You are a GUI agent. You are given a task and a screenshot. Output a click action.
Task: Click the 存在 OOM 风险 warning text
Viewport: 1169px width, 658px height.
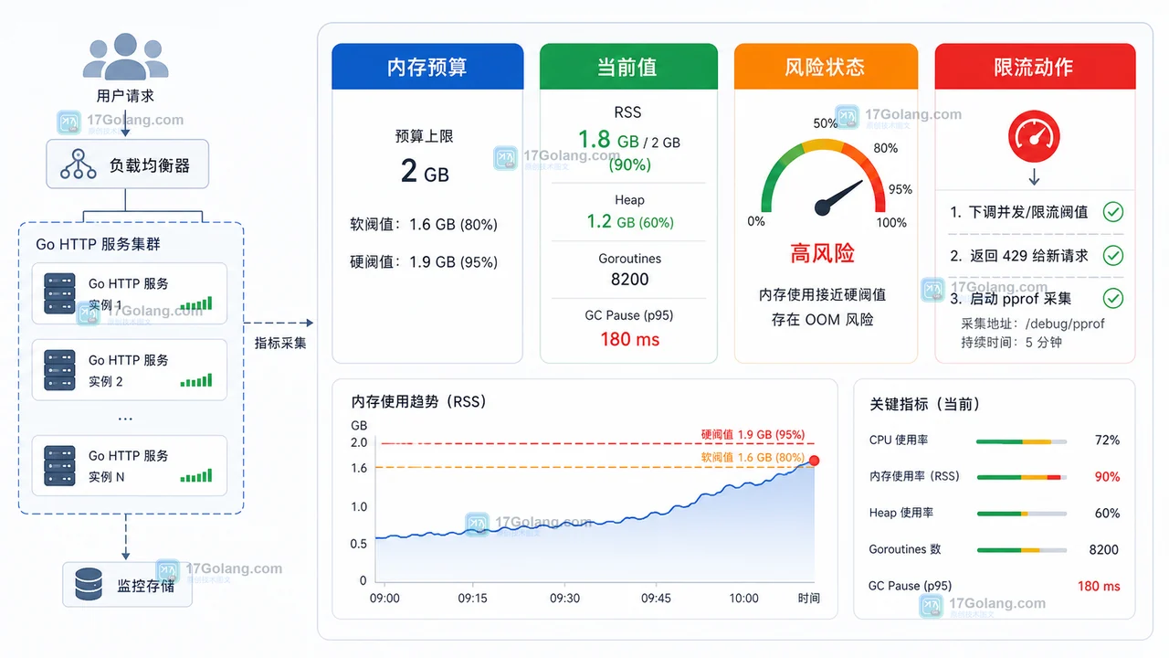pyautogui.click(x=823, y=320)
